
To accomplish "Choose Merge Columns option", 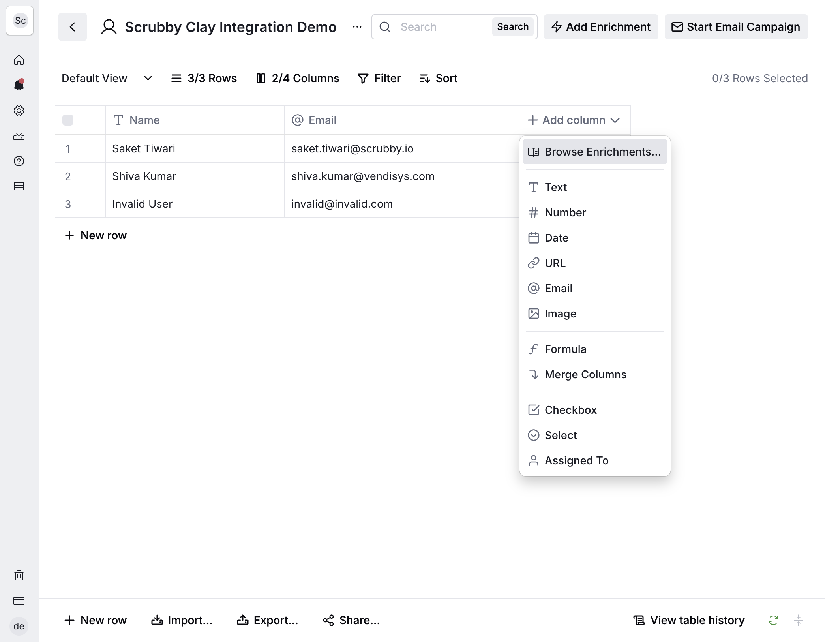I will pyautogui.click(x=595, y=374).
